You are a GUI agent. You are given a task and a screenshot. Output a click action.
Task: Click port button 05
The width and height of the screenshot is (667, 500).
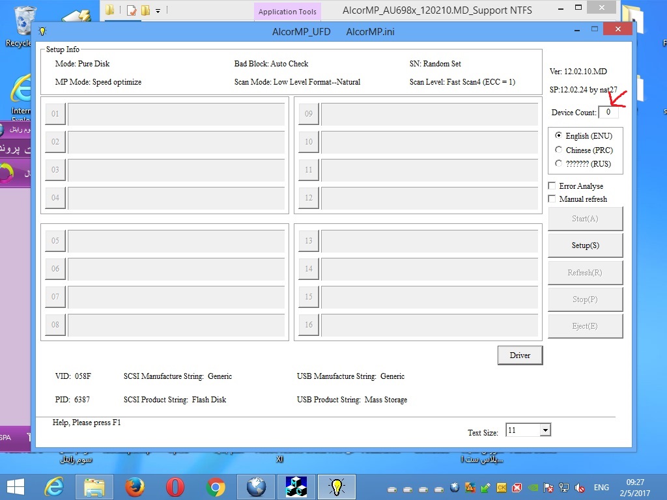[55, 241]
